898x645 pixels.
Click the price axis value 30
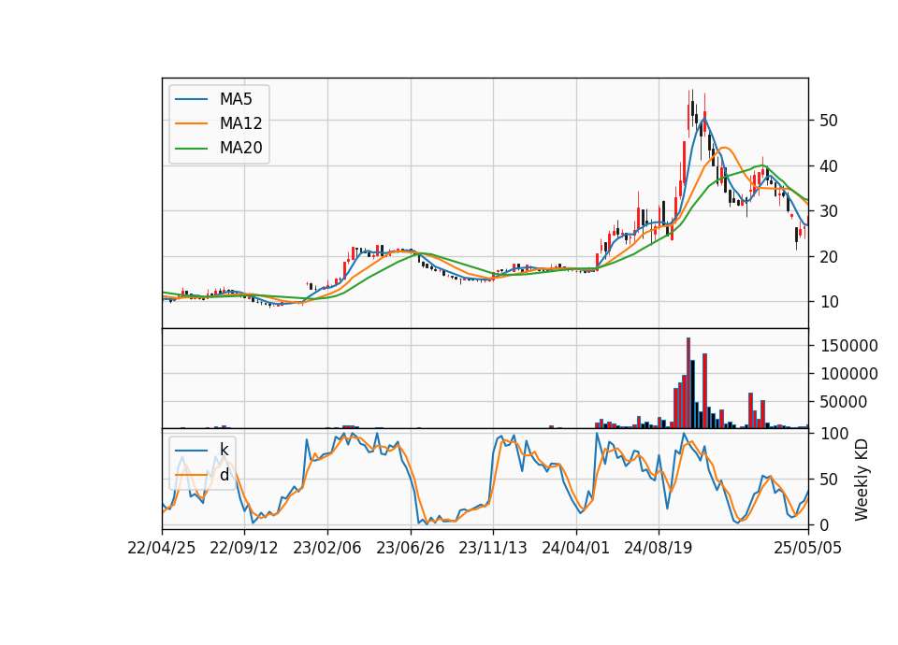[829, 211]
